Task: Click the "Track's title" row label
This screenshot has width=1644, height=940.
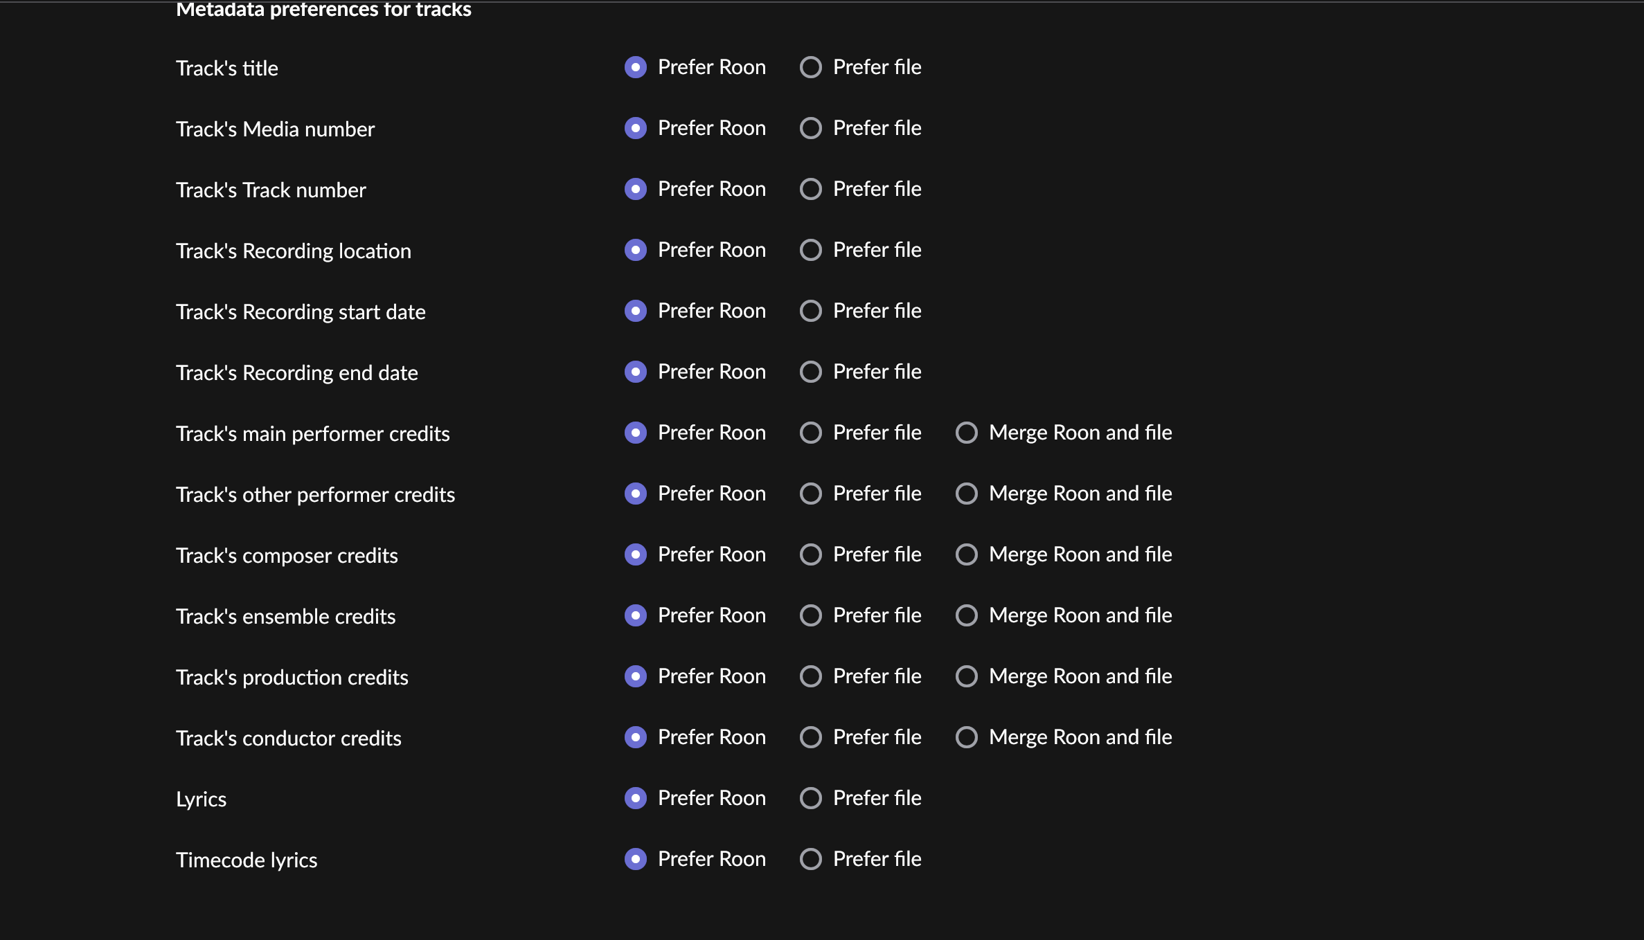Action: [227, 68]
